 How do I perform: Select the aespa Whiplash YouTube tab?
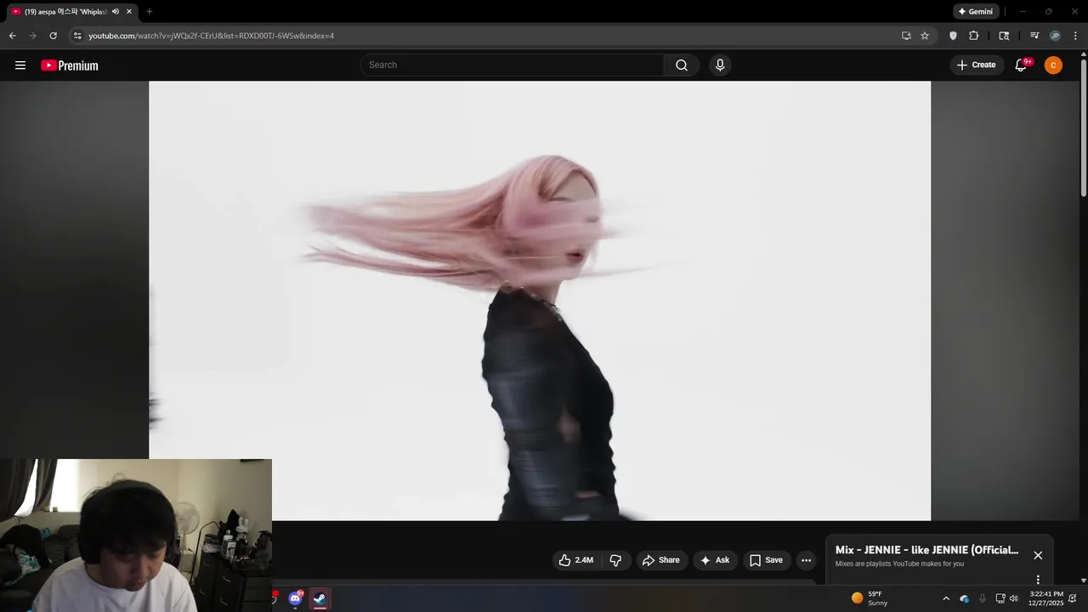[66, 12]
